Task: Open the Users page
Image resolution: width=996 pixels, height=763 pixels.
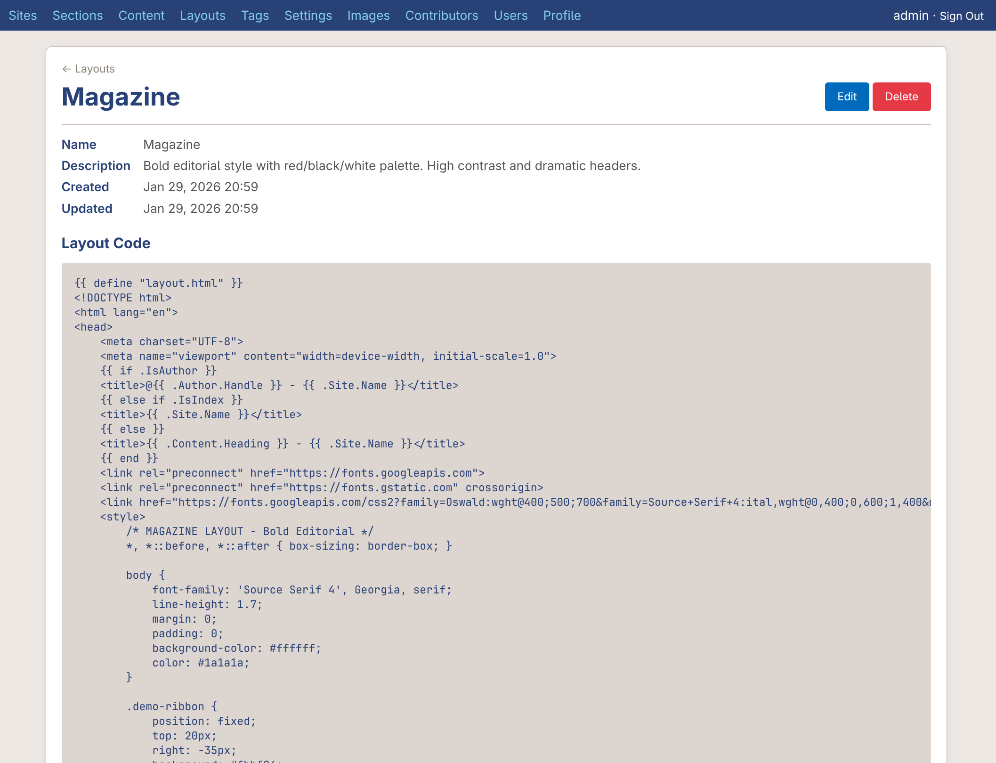Action: (510, 16)
